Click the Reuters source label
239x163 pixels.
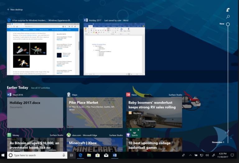tap(137, 113)
